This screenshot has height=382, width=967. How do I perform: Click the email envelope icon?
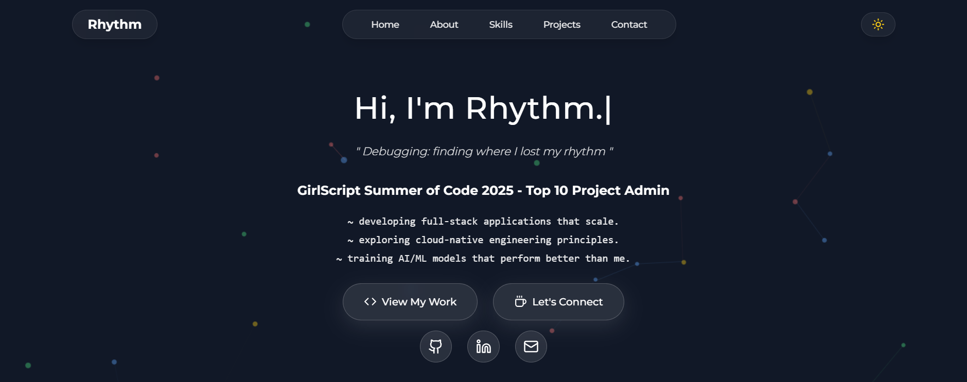531,347
